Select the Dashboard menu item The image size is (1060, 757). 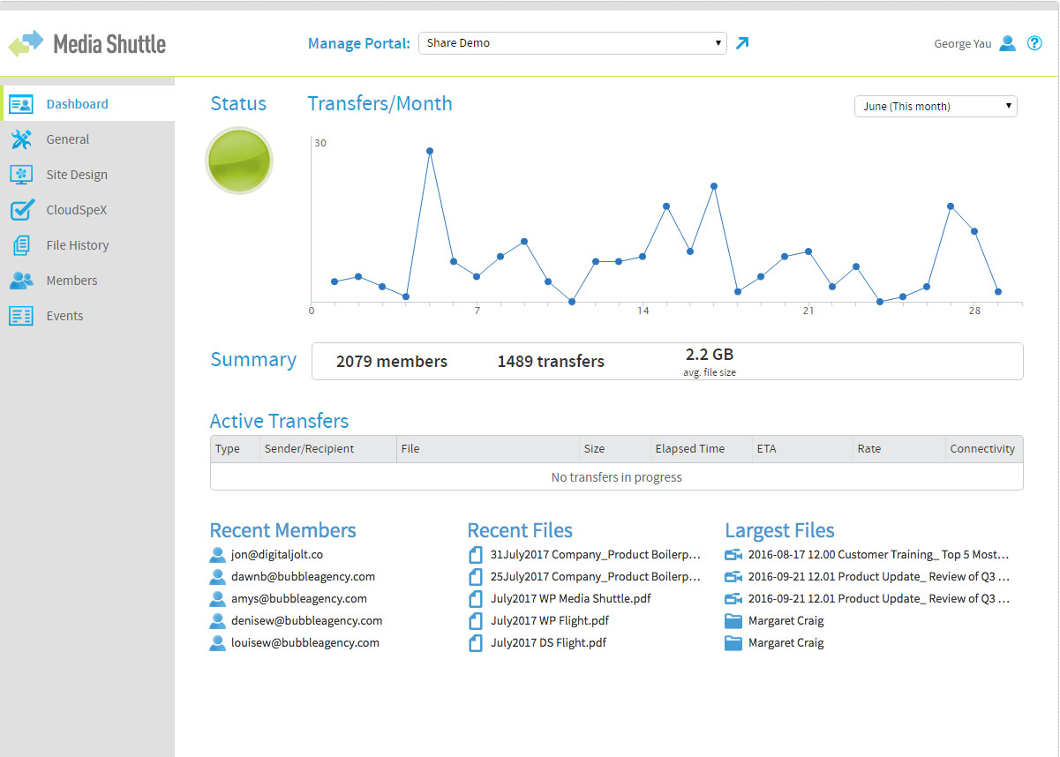coord(77,104)
